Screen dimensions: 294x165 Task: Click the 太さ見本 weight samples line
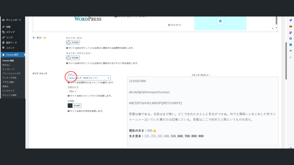pos(166,136)
